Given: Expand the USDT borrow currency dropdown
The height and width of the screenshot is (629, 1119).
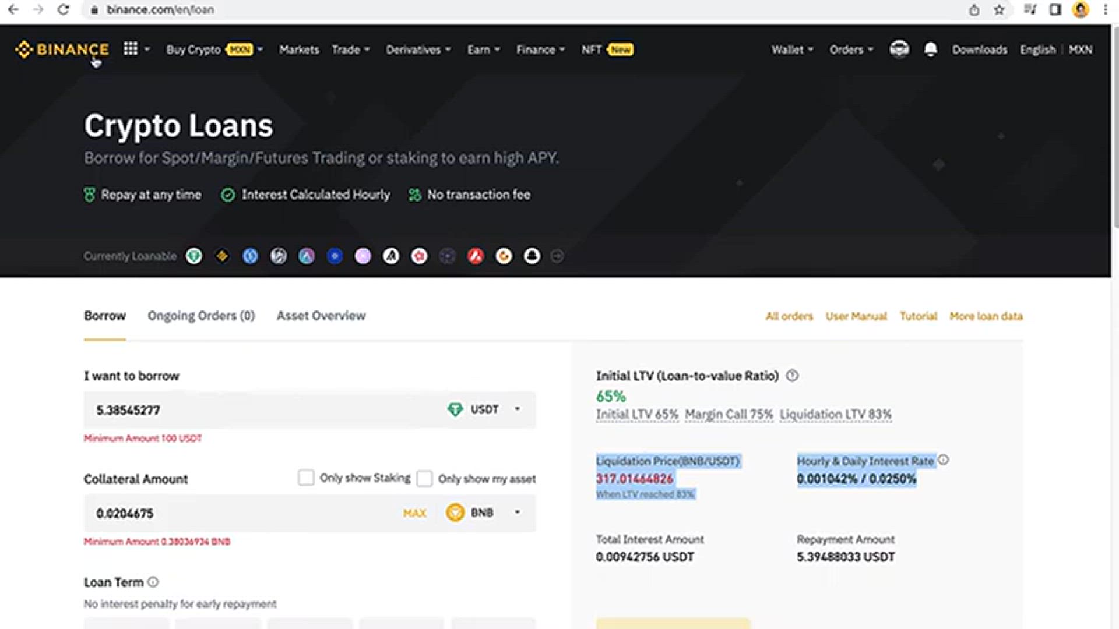Looking at the screenshot, I should 517,409.
